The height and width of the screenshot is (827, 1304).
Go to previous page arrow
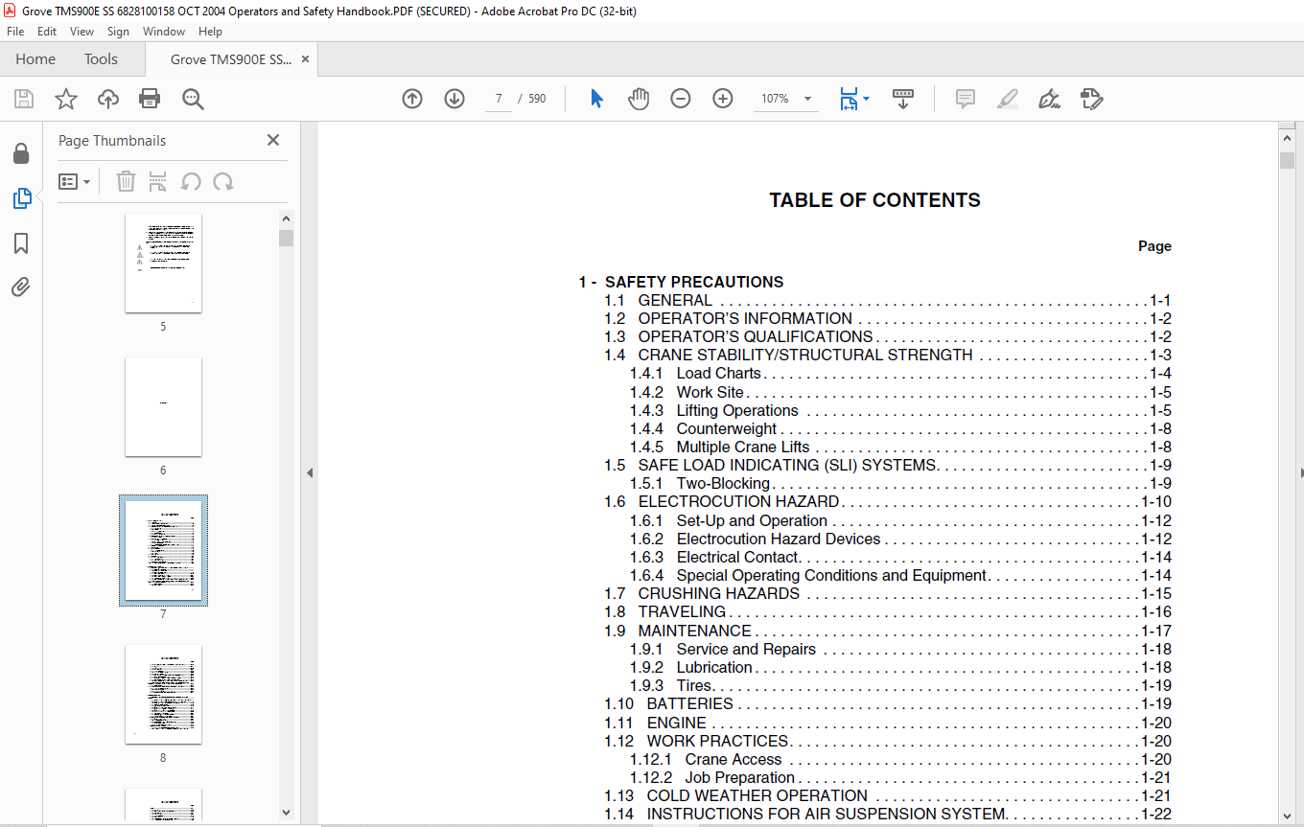pos(412,99)
